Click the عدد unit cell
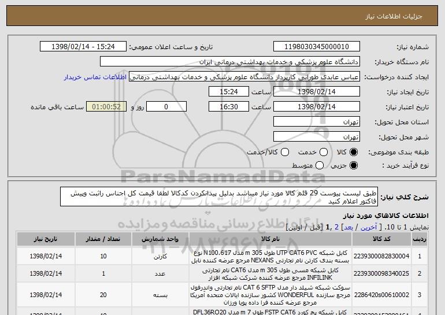Screen dimensions: 445x315 [160, 273]
